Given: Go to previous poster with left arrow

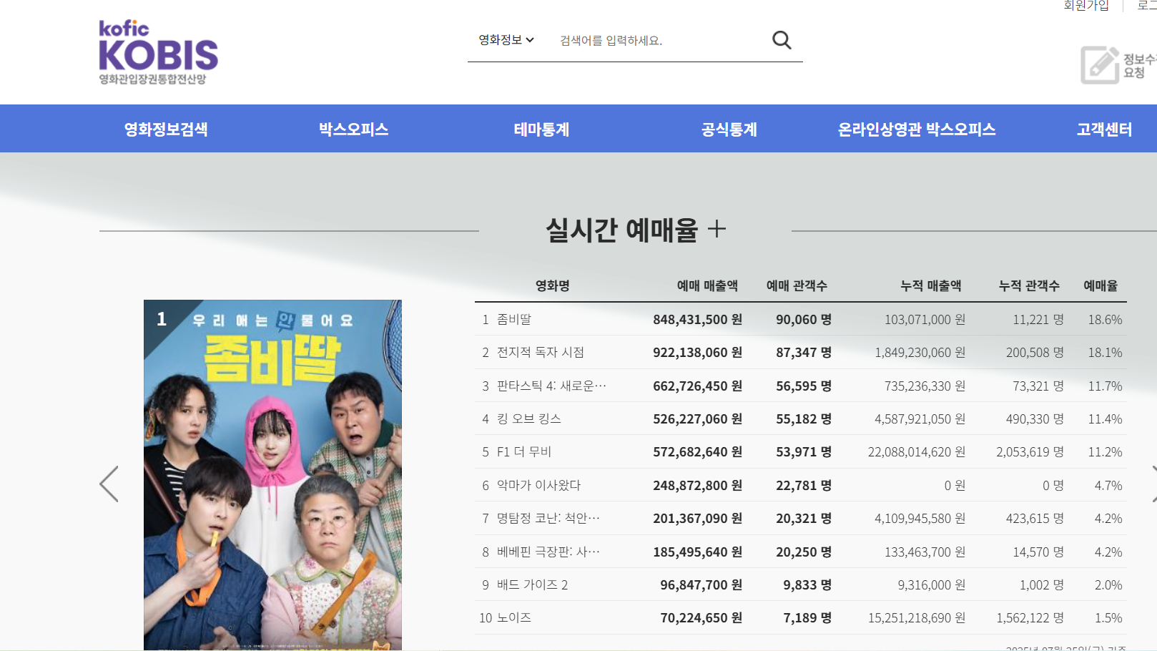Looking at the screenshot, I should pyautogui.click(x=109, y=484).
